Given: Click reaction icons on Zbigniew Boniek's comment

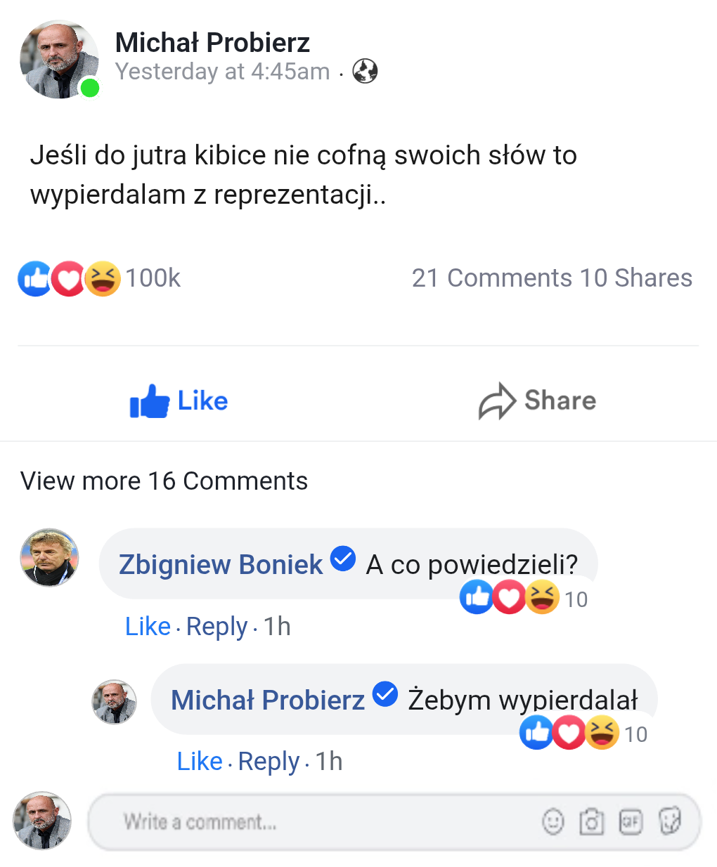Looking at the screenshot, I should coord(510,598).
